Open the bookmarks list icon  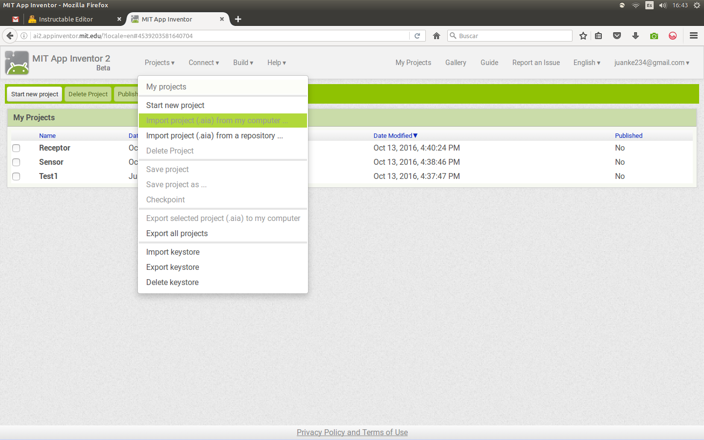598,36
